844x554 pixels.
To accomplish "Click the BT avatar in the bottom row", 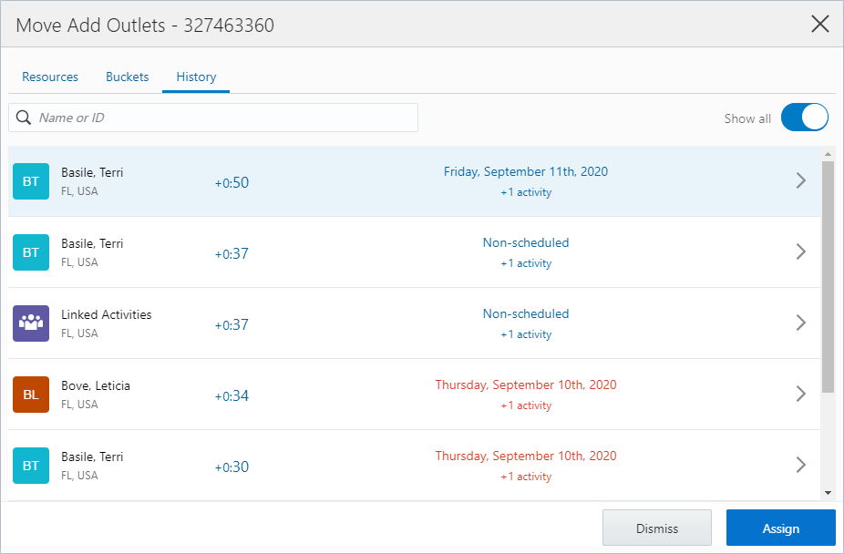I will coord(28,466).
